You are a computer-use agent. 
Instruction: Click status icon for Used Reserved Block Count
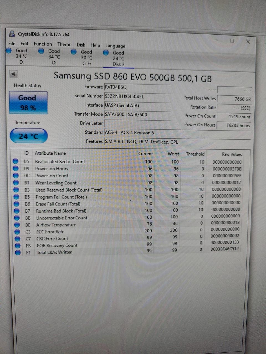(16, 190)
